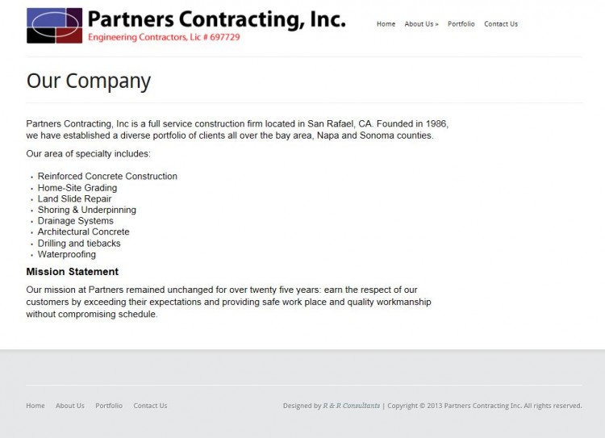605x438 pixels.
Task: Select the Home-Site Grading list item
Action: tap(77, 188)
